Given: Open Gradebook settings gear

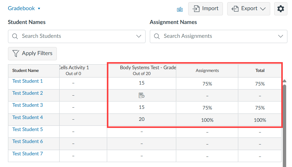Looking at the screenshot, I should [x=280, y=9].
